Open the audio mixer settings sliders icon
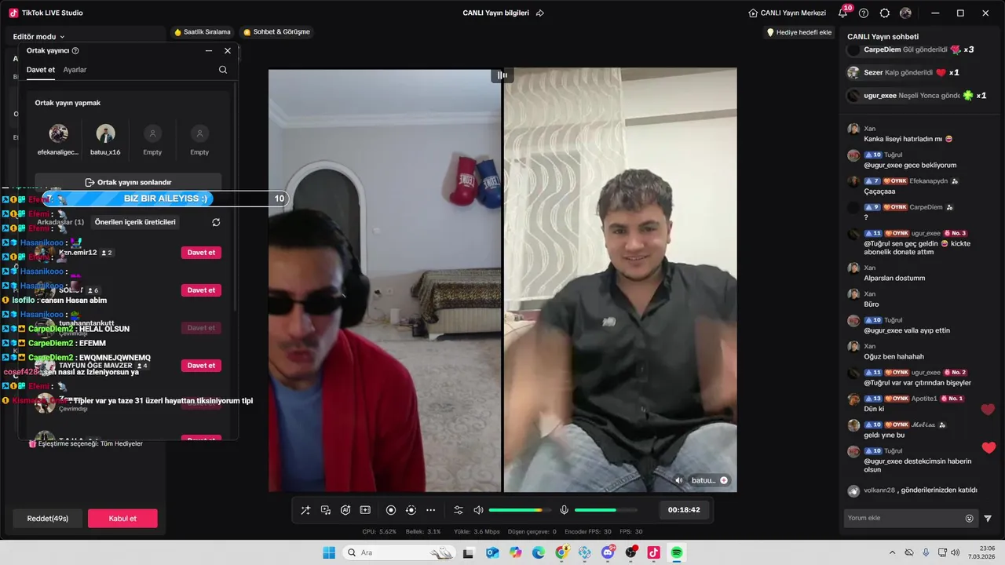 tap(459, 510)
